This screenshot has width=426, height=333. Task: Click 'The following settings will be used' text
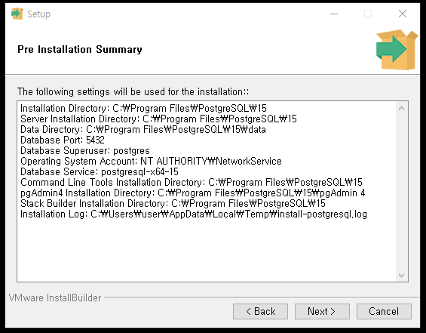(133, 91)
